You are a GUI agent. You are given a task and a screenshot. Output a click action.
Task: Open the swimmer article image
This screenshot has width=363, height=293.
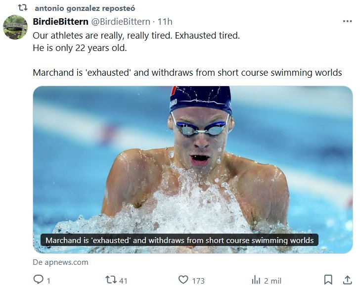pyautogui.click(x=193, y=158)
